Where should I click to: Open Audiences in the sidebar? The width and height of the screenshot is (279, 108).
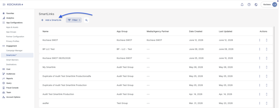click(x=11, y=74)
